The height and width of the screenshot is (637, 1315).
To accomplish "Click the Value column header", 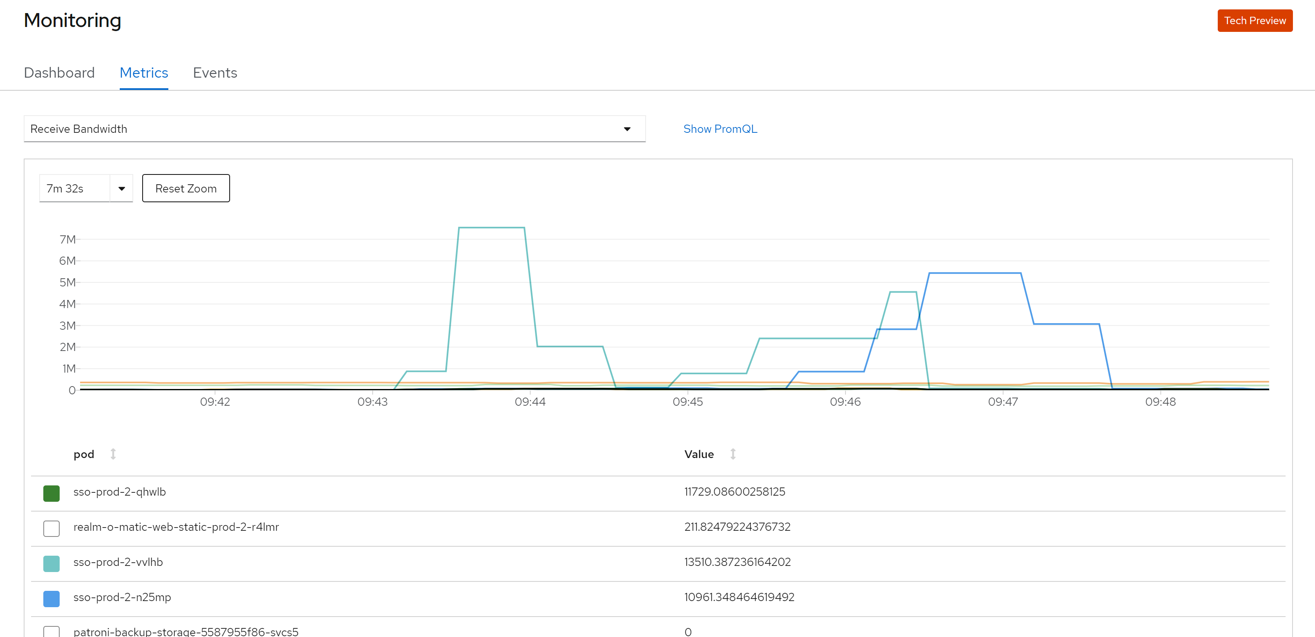I will (x=699, y=454).
